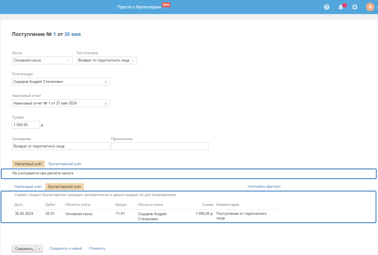Clear the Авансовый отчет field with X
This screenshot has height=255, width=378.
pyautogui.click(x=106, y=104)
